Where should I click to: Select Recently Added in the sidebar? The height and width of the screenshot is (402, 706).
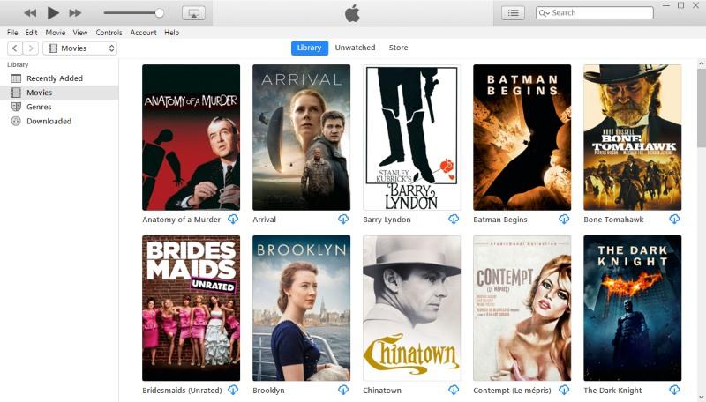pyautogui.click(x=59, y=78)
